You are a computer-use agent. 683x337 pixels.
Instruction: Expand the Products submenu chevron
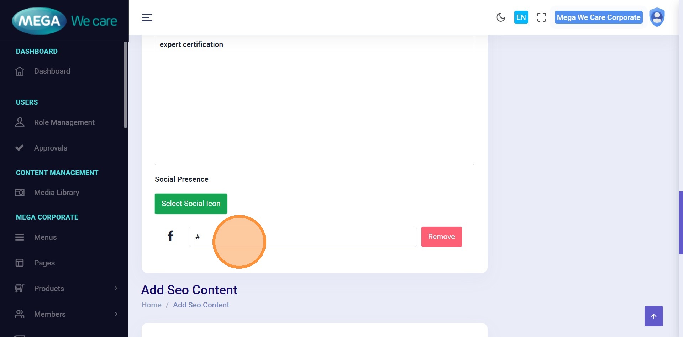[x=116, y=288]
